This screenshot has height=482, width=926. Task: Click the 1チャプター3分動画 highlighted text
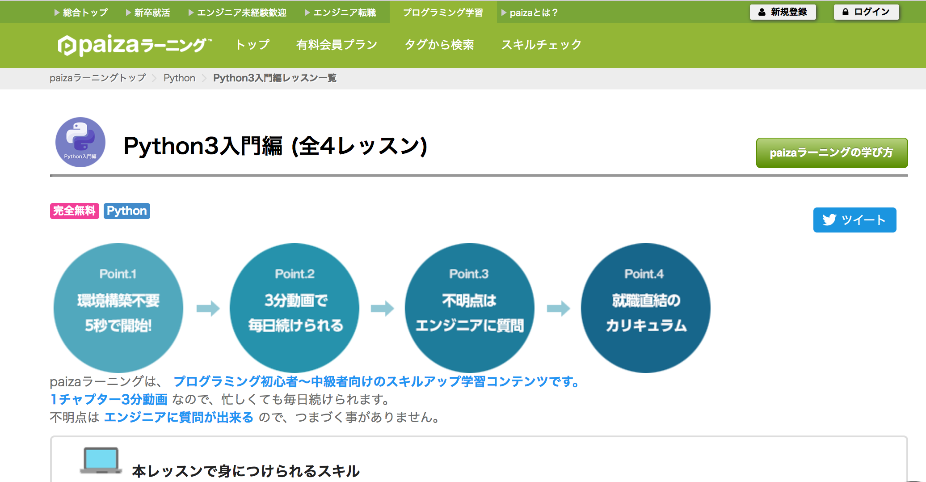pos(109,399)
